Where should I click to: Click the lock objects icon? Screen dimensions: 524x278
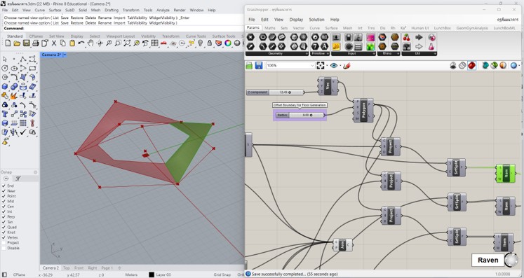click(210, 43)
